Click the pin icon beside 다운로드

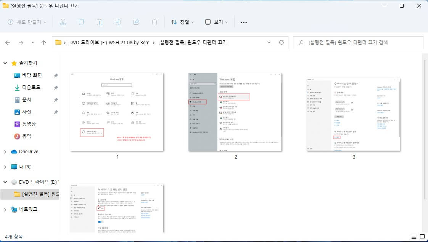click(x=56, y=88)
